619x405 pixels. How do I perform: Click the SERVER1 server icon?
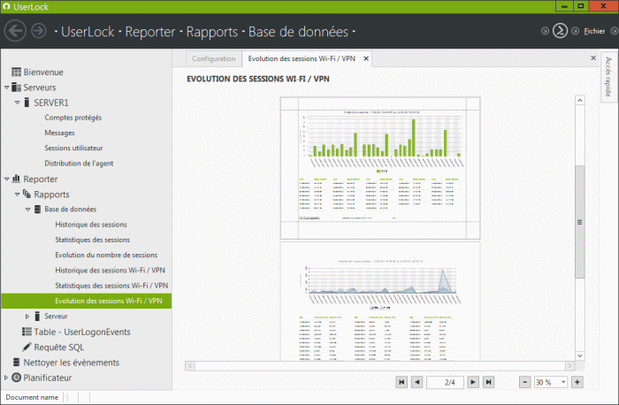point(27,103)
